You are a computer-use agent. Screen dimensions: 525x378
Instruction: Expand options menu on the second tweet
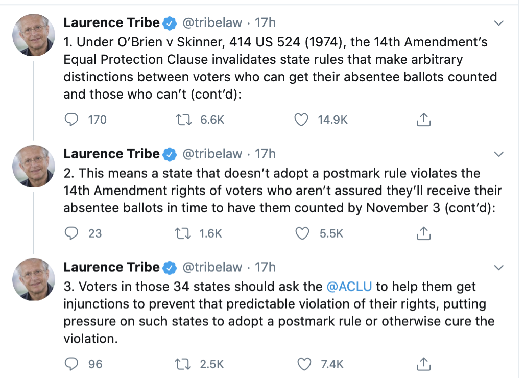499,154
